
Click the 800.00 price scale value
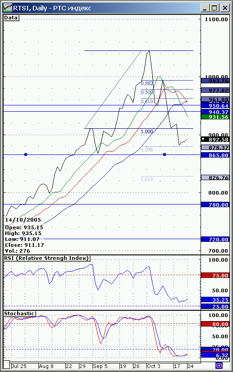click(x=218, y=193)
